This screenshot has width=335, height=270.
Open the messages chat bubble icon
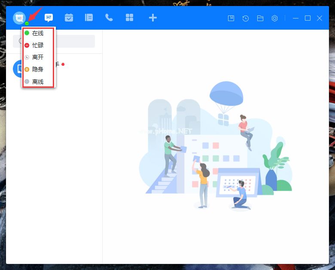tap(49, 18)
